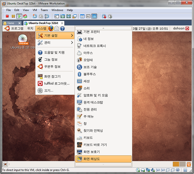Screen dimensions: 194x174
Task: Select 네트워크 프록시 in the submenu
Action: (103, 46)
